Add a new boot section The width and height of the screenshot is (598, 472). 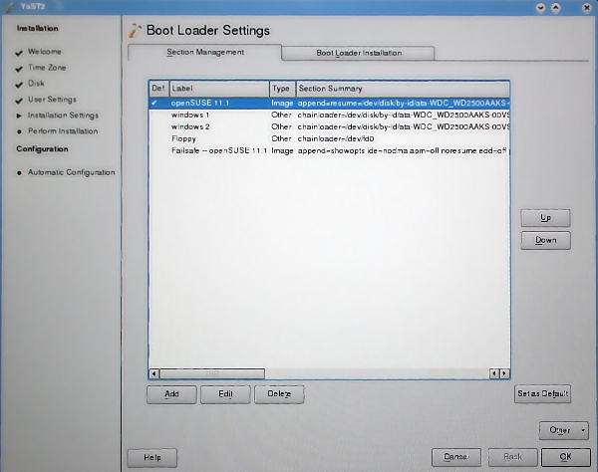point(171,394)
